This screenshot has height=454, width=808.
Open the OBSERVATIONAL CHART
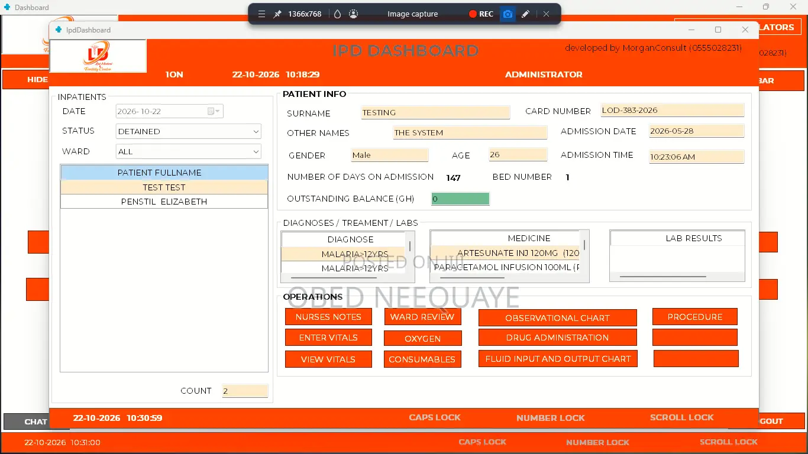pos(557,317)
